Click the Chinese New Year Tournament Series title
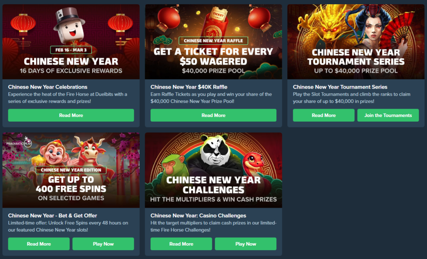 (340, 87)
